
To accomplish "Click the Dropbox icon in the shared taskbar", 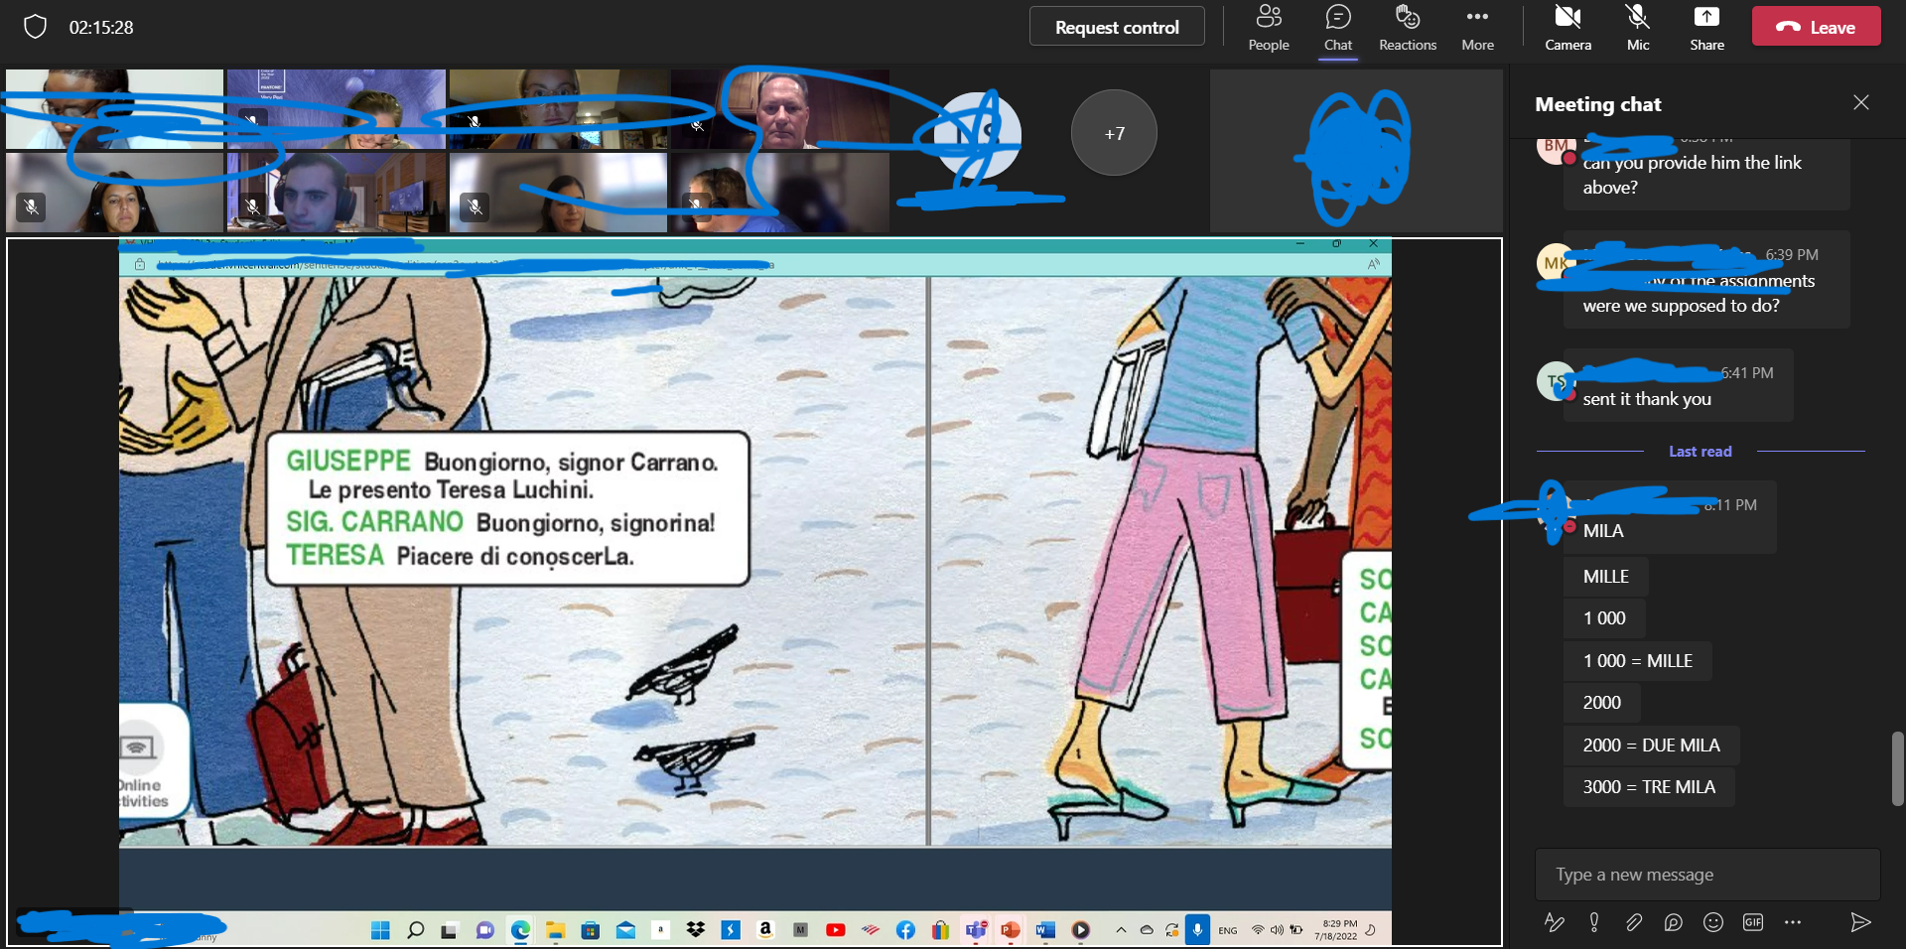I will pyautogui.click(x=696, y=930).
